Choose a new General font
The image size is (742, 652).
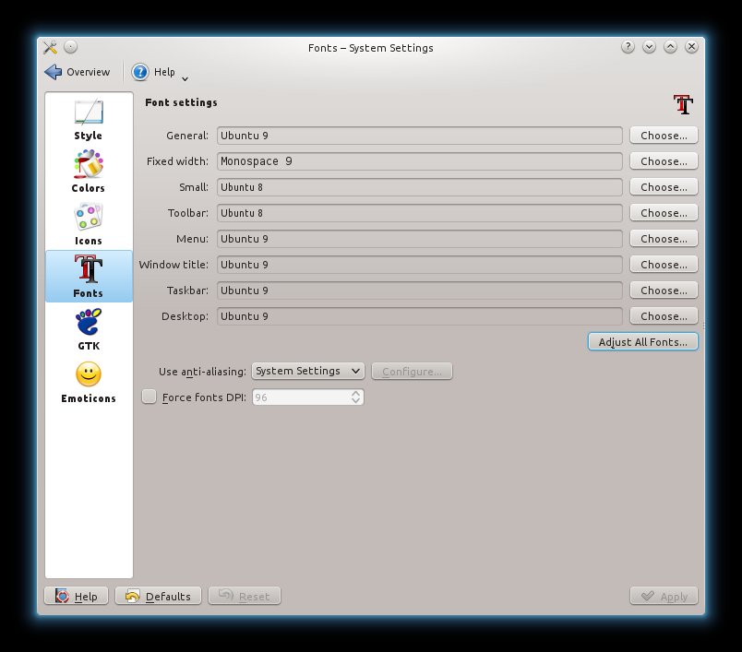664,136
